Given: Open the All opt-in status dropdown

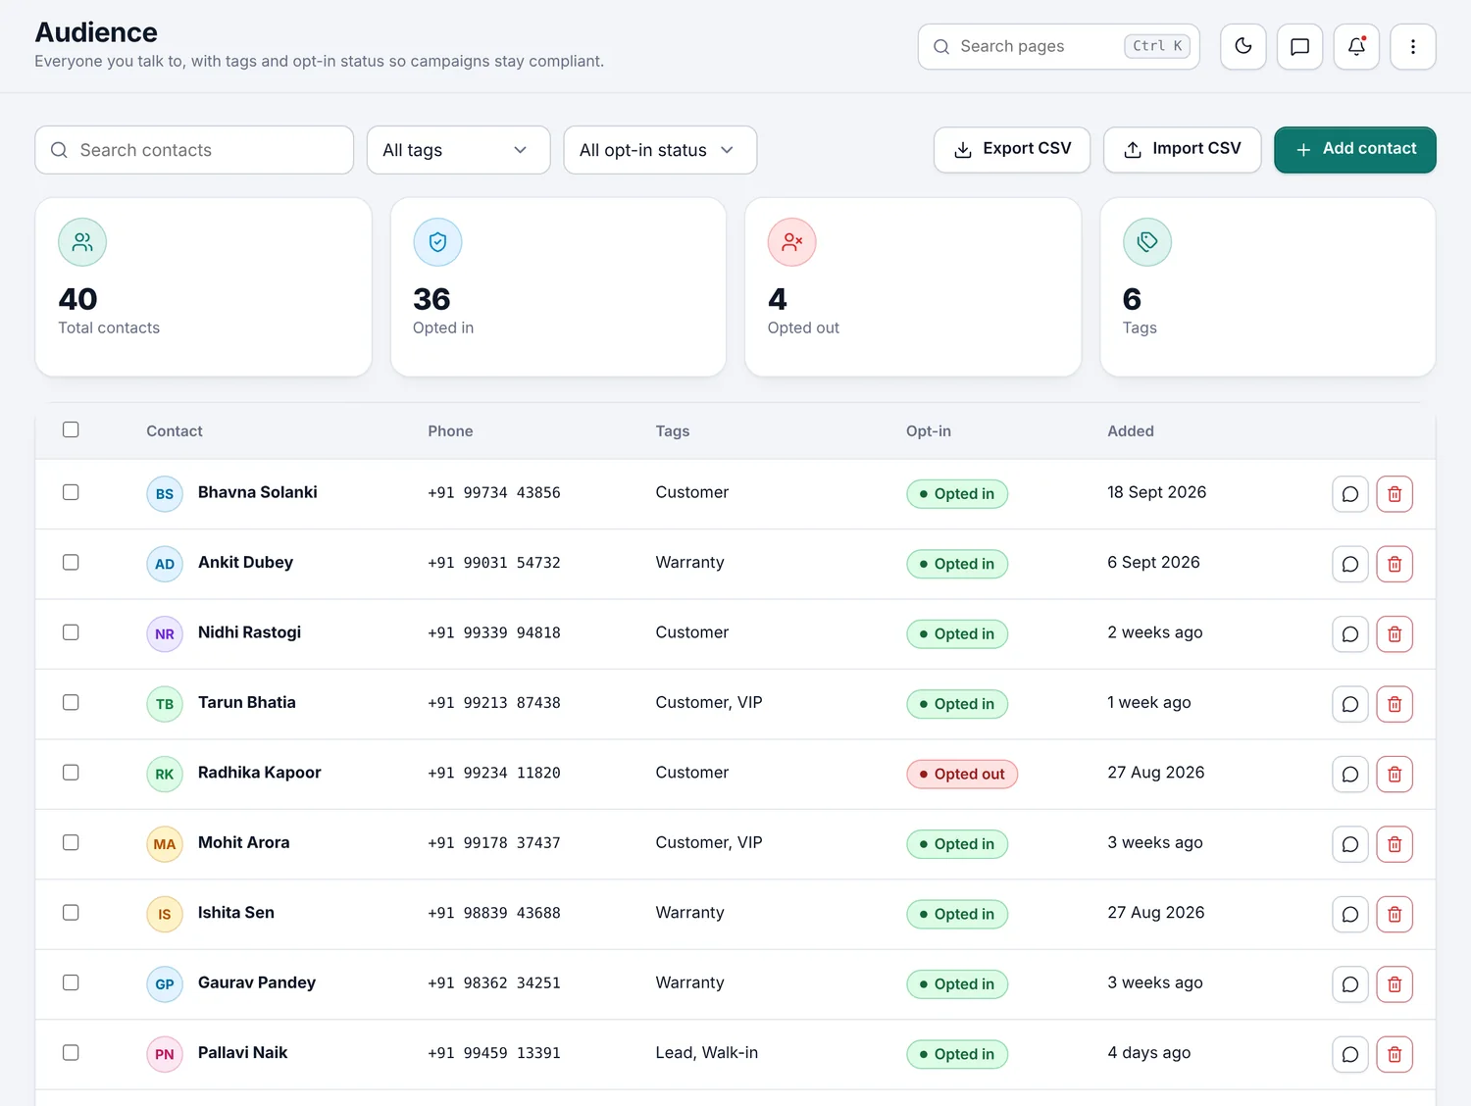Looking at the screenshot, I should [660, 150].
